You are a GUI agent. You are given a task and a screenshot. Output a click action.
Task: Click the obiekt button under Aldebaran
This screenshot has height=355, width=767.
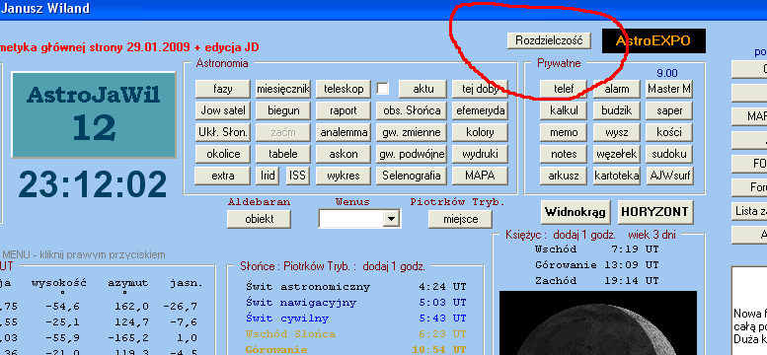point(260,219)
